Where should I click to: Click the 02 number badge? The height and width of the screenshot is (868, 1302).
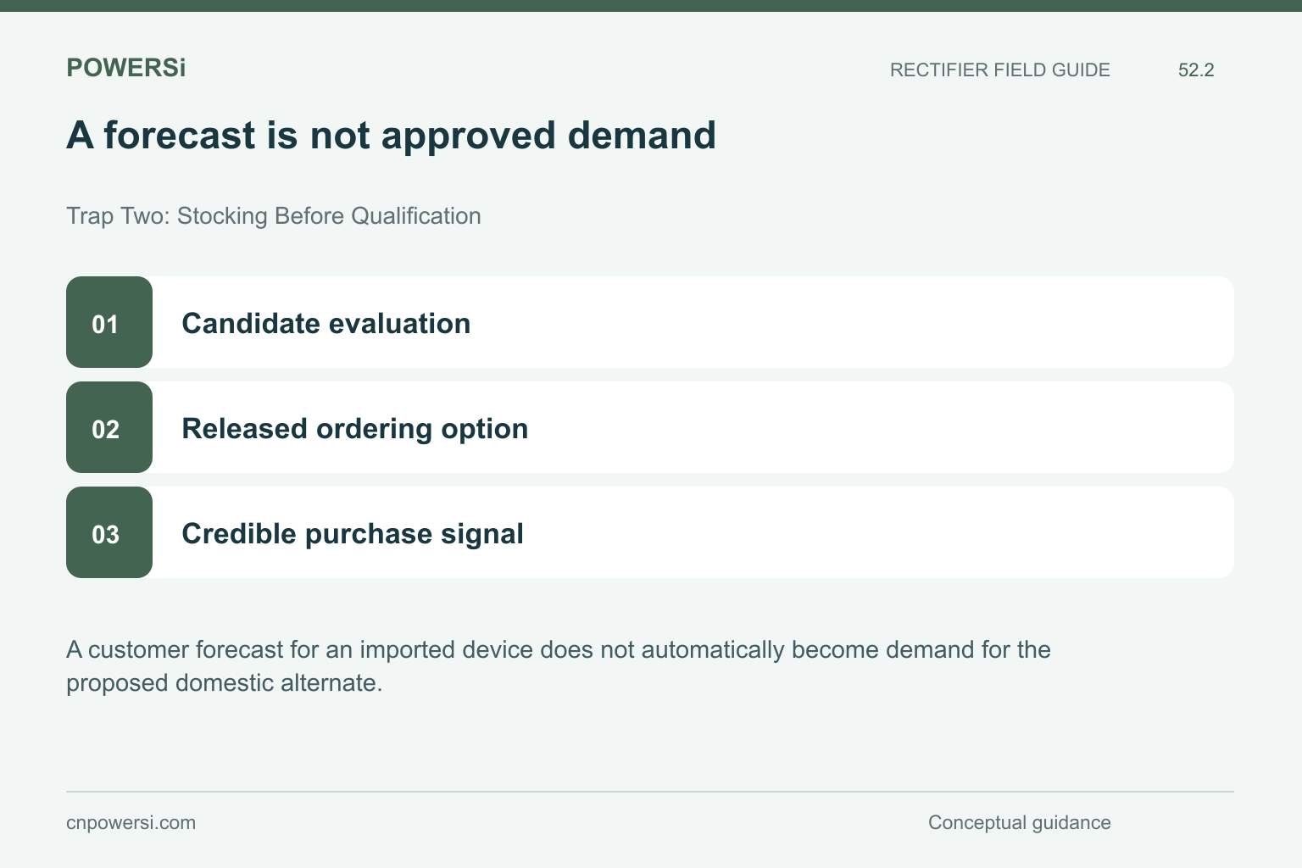(x=109, y=427)
